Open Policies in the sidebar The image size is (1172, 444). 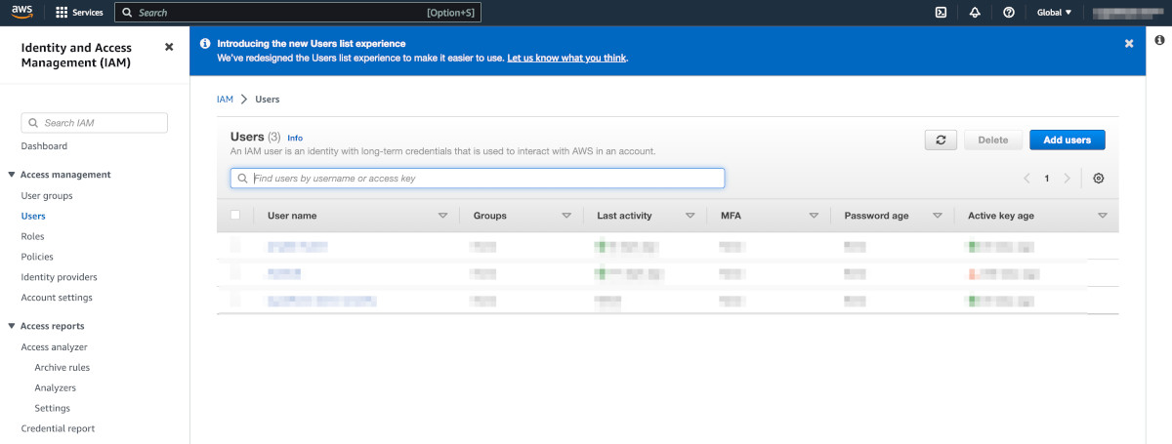(x=37, y=257)
